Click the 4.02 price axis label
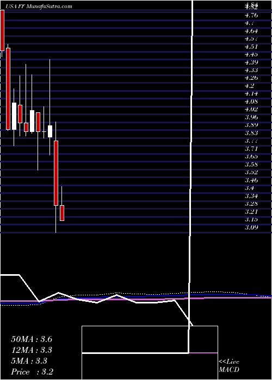The width and height of the screenshot is (272, 380). pyautogui.click(x=251, y=109)
